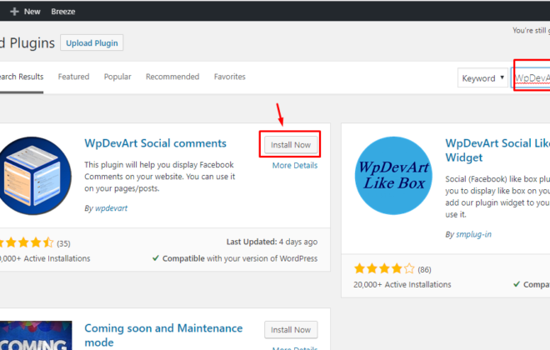
Task: Click the star rating of Social Like Widget
Action: 384,269
